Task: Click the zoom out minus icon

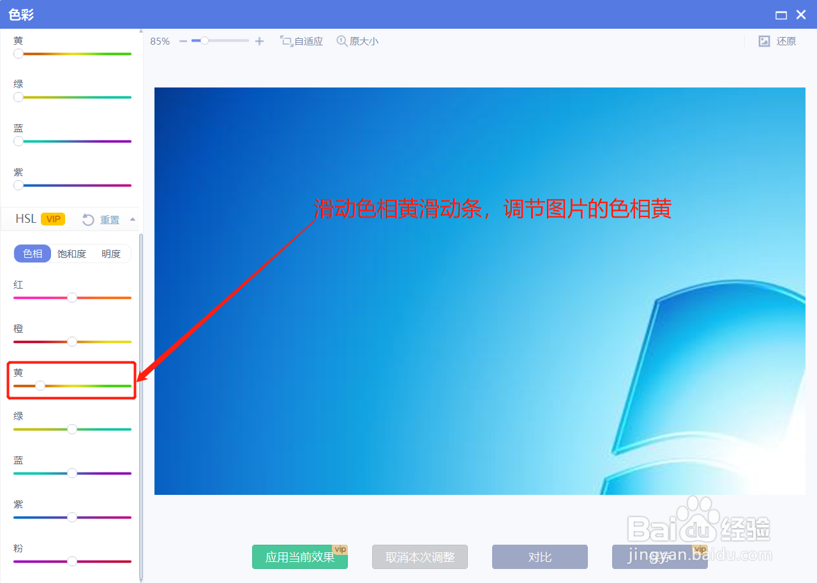Action: [x=183, y=41]
